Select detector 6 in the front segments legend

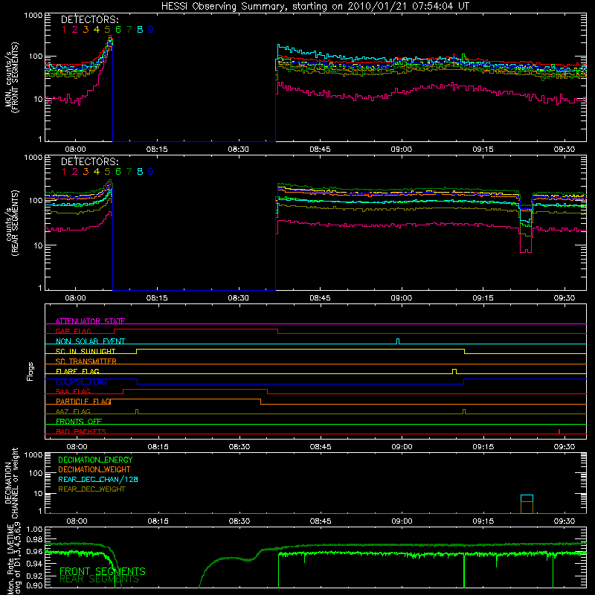118,30
